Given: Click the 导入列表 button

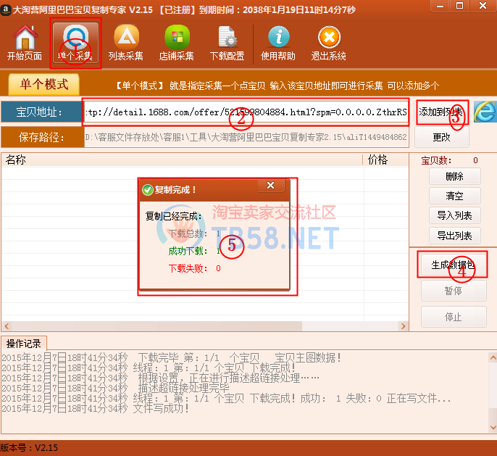Looking at the screenshot, I should [454, 215].
